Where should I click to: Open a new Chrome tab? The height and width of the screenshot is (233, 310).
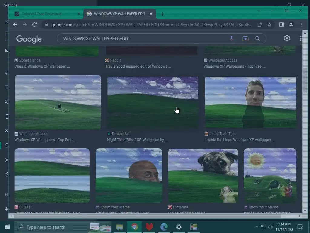pos(162,14)
